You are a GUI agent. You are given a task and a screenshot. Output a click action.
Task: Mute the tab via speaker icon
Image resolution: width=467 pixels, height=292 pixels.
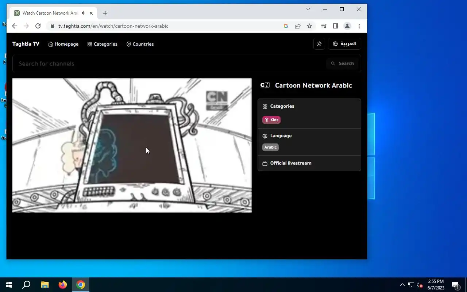tap(84, 13)
